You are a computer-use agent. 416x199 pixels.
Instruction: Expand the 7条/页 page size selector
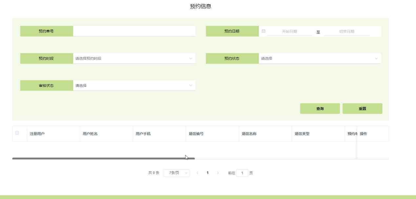(176, 173)
